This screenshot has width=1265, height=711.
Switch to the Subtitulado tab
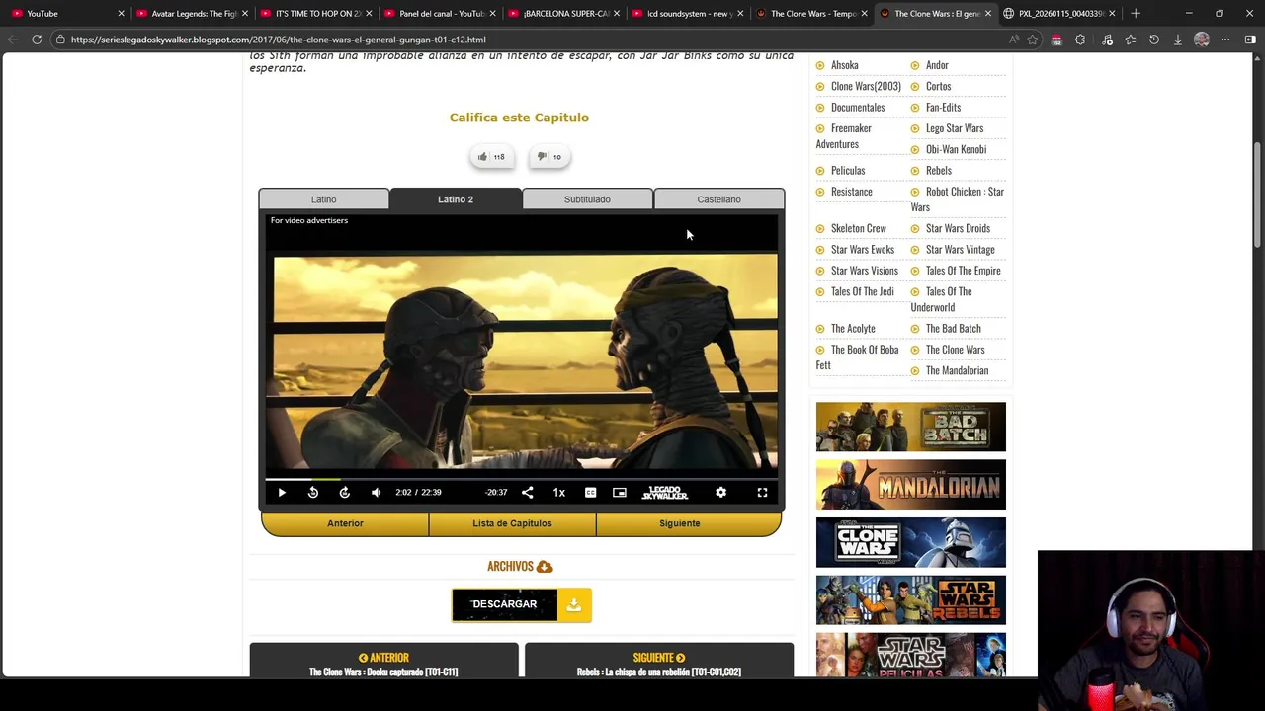[x=587, y=199]
